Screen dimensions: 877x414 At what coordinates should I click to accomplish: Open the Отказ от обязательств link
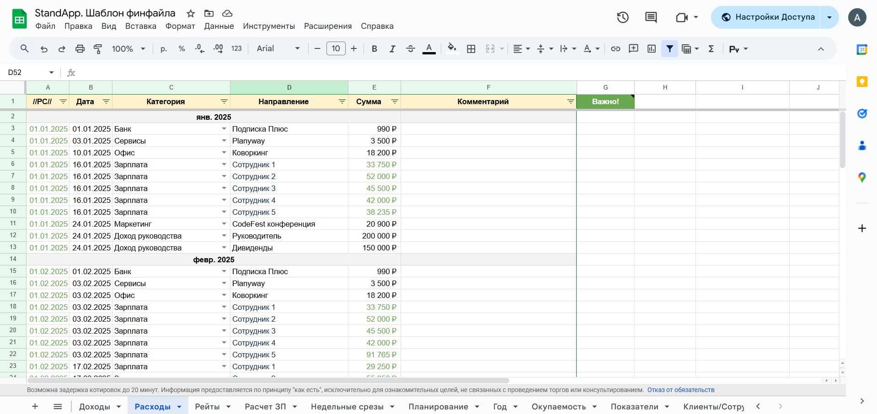(680, 390)
